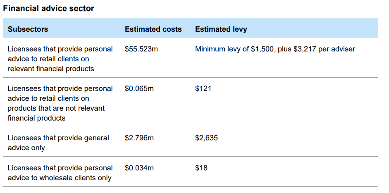Click the $0.065m estimated cost cell
This screenshot has width=389, height=193.
[139, 88]
